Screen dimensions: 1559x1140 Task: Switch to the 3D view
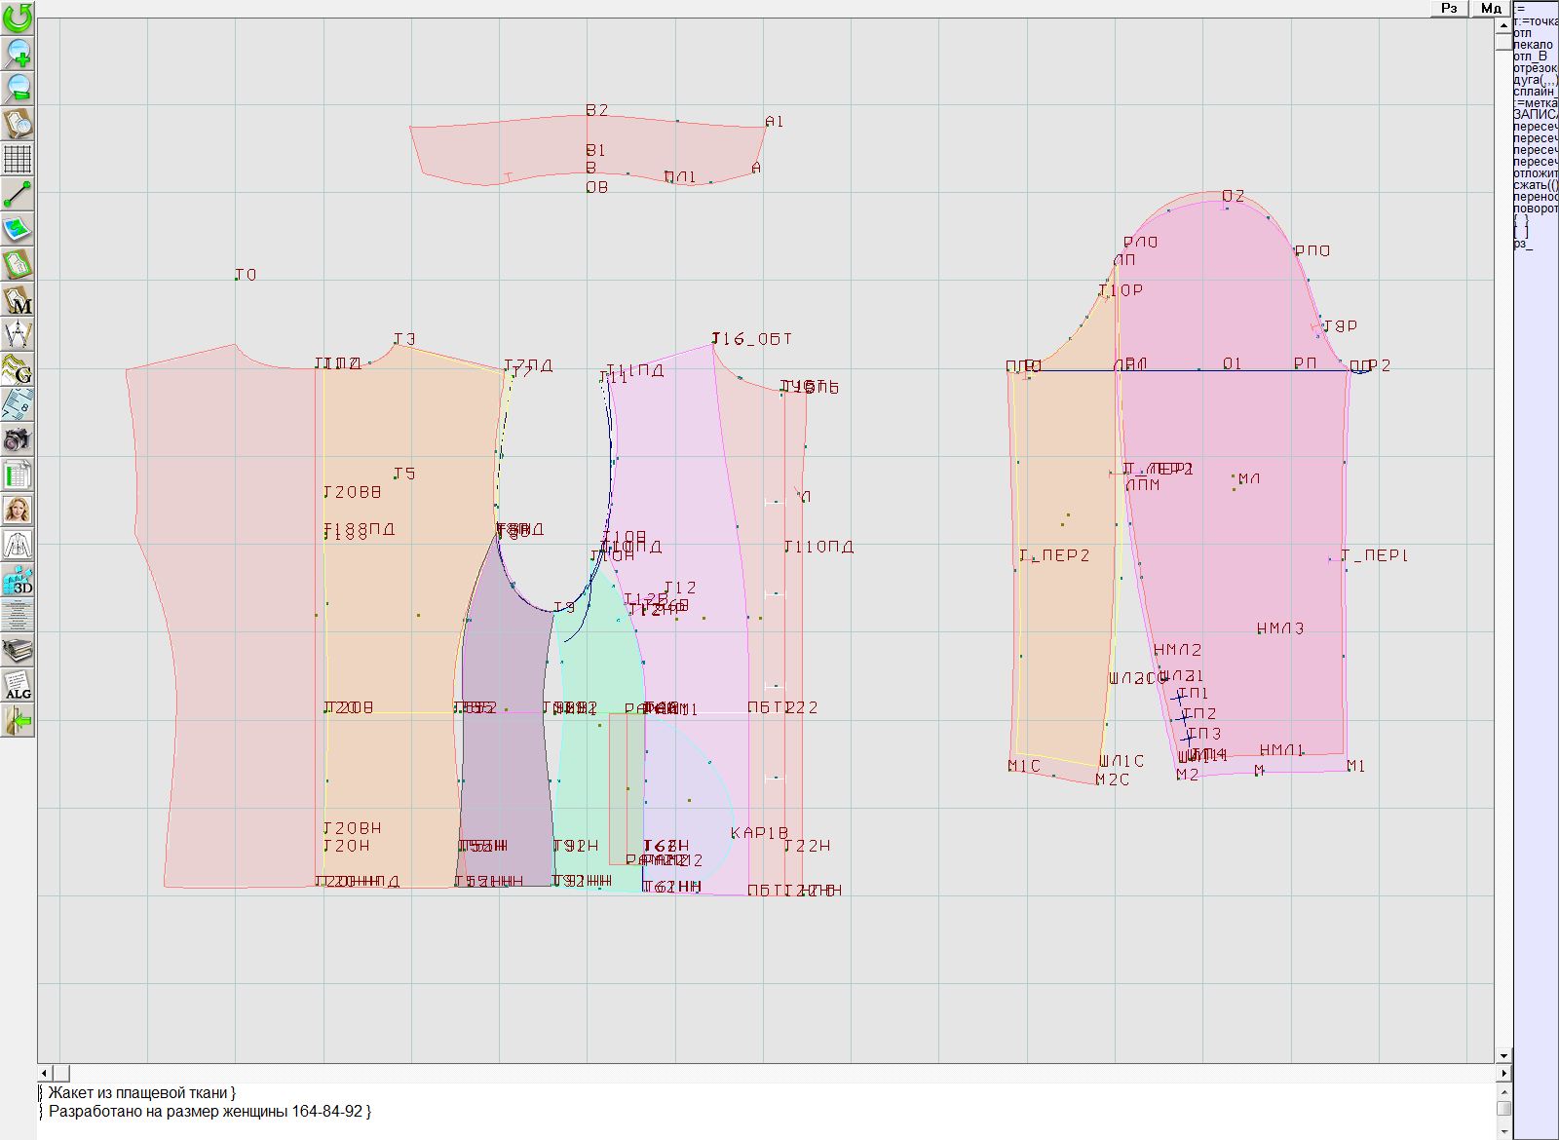[x=18, y=581]
